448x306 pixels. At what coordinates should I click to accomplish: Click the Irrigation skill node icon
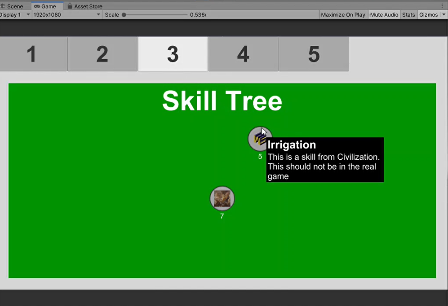click(261, 138)
